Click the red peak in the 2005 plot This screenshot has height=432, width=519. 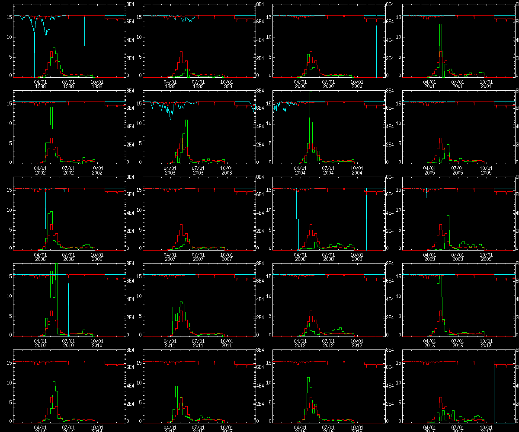(x=441, y=139)
